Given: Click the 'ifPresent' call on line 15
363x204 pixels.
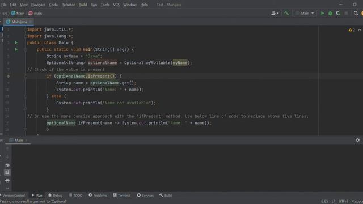Looking at the screenshot, I should click(x=89, y=123).
